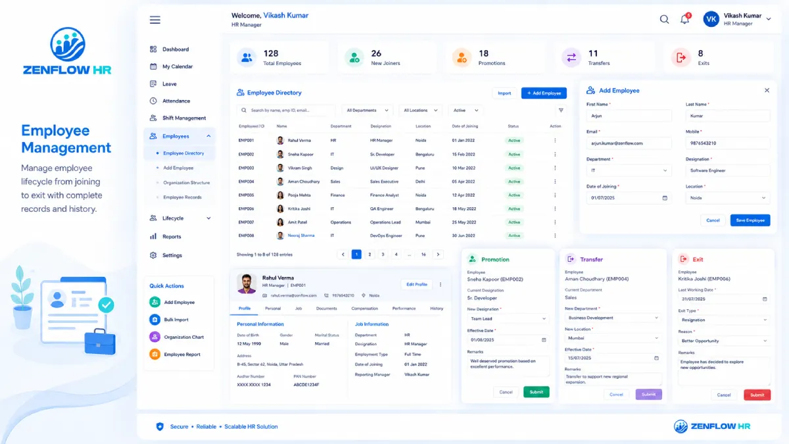Click the First Name field containing Arjun
The height and width of the screenshot is (444, 789).
[629, 116]
